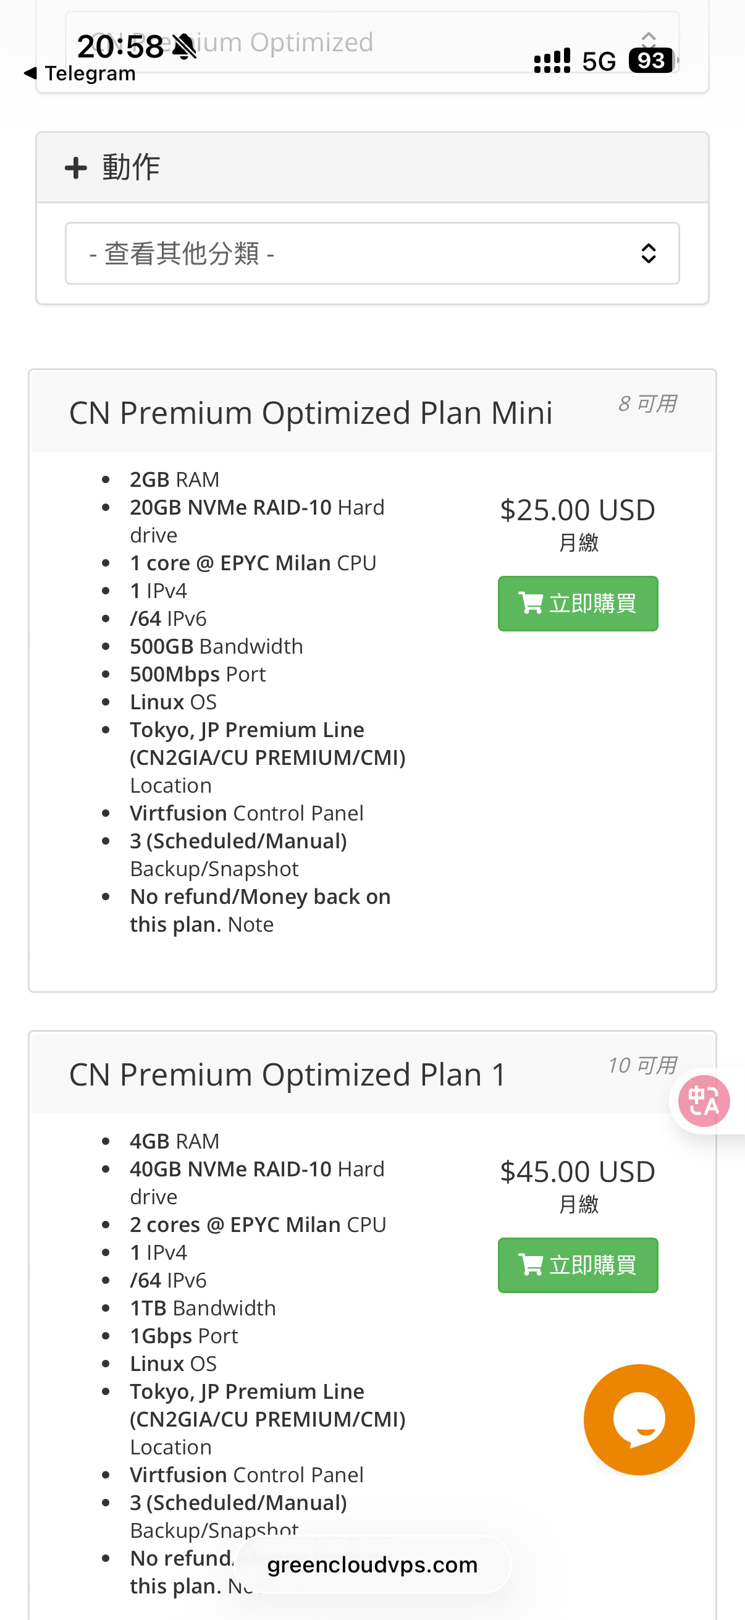This screenshot has height=1620, width=745.
Task: Open the orange live chat bubble
Action: click(638, 1419)
